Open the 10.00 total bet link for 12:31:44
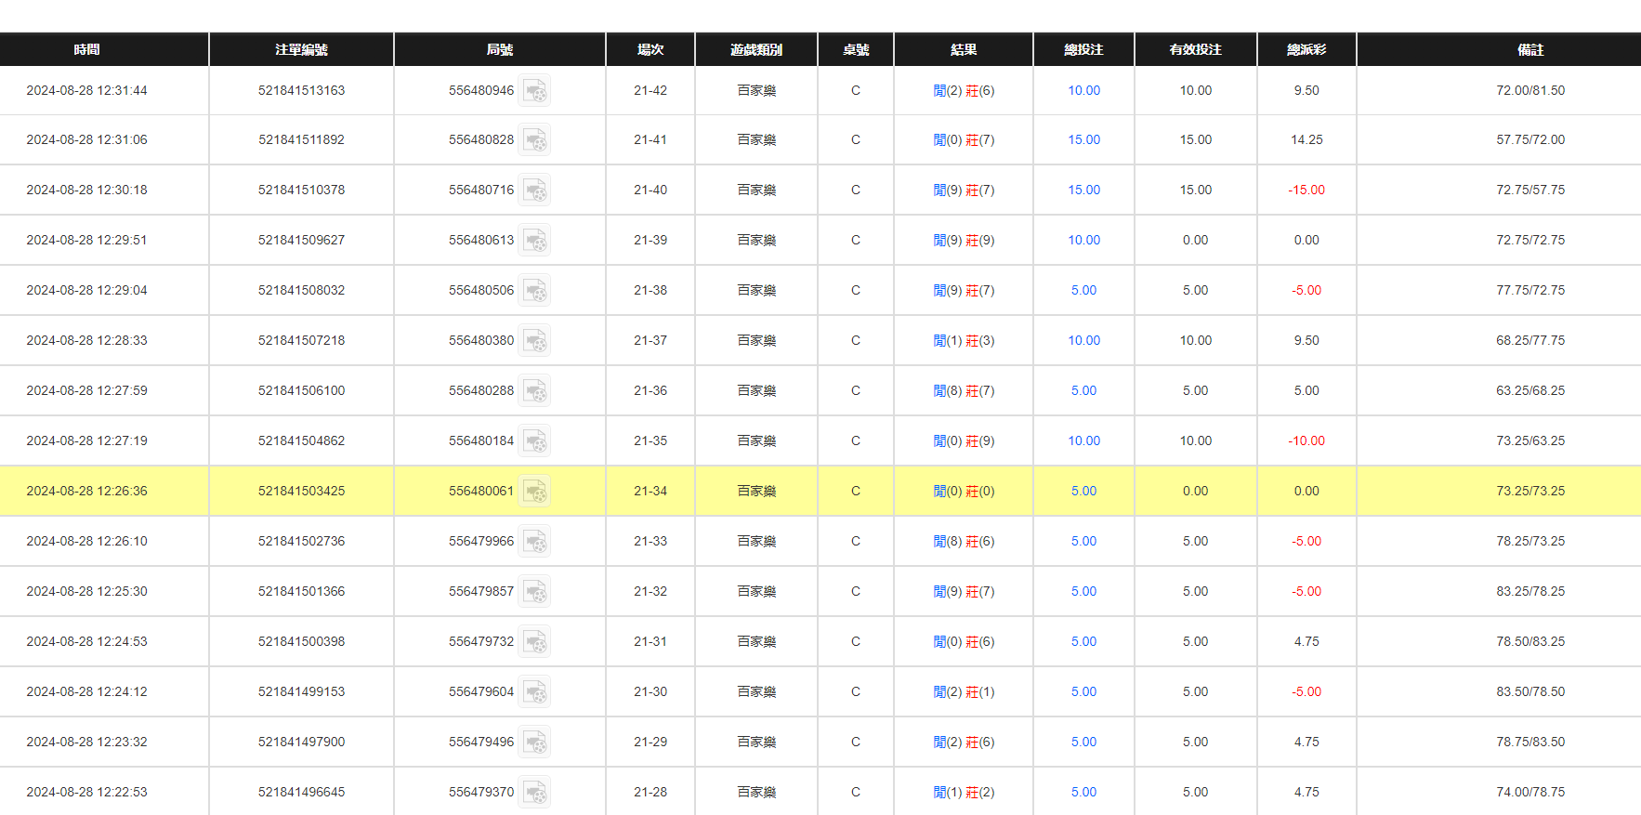The image size is (1641, 815). point(1083,91)
